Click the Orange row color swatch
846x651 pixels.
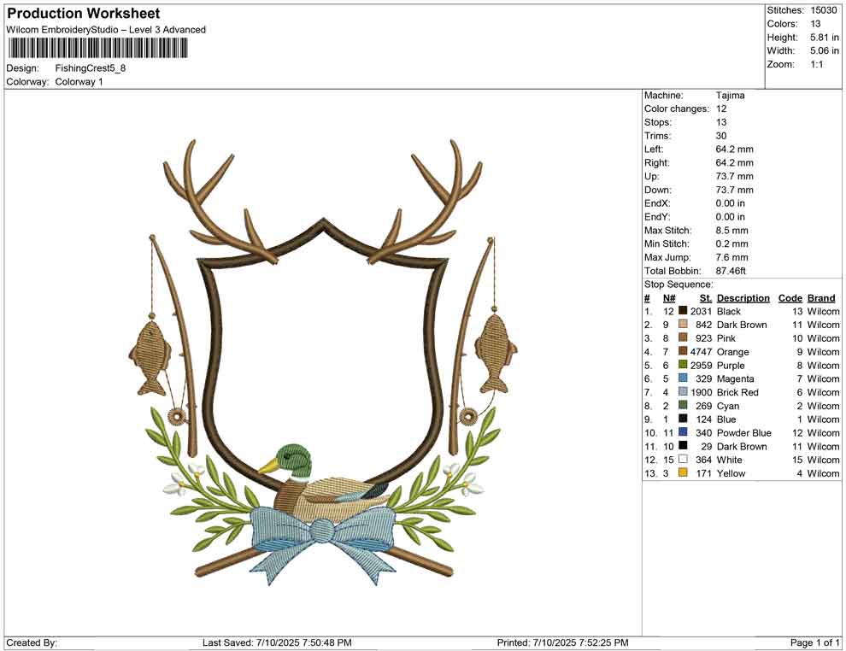point(683,352)
